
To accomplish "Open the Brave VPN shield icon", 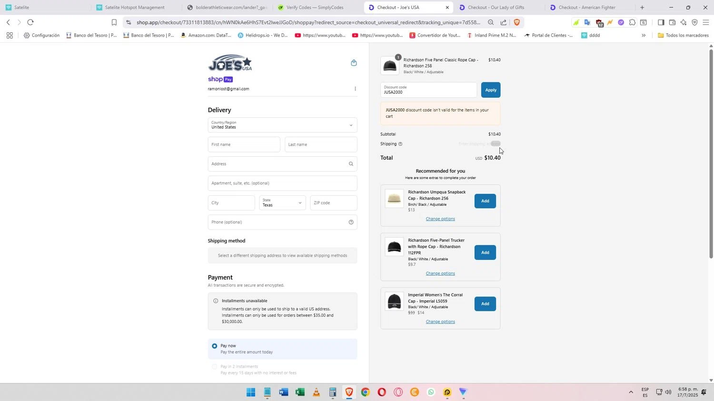I will pos(694,22).
